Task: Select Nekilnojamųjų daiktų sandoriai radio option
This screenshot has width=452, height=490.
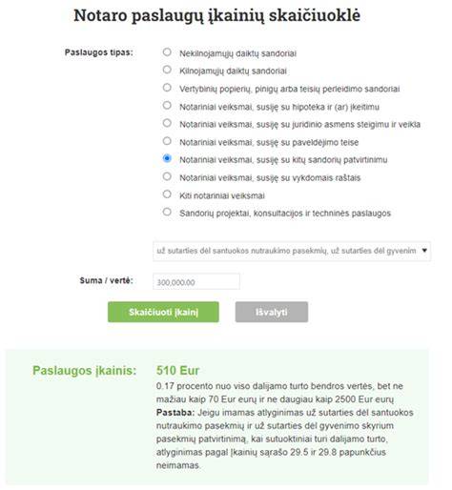Action: click(x=167, y=52)
